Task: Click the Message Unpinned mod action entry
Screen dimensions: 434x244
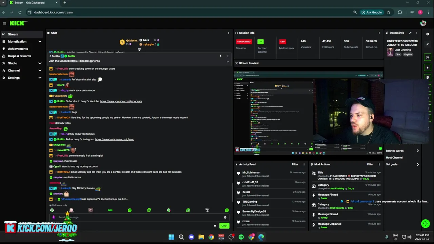Action: [x=346, y=225]
